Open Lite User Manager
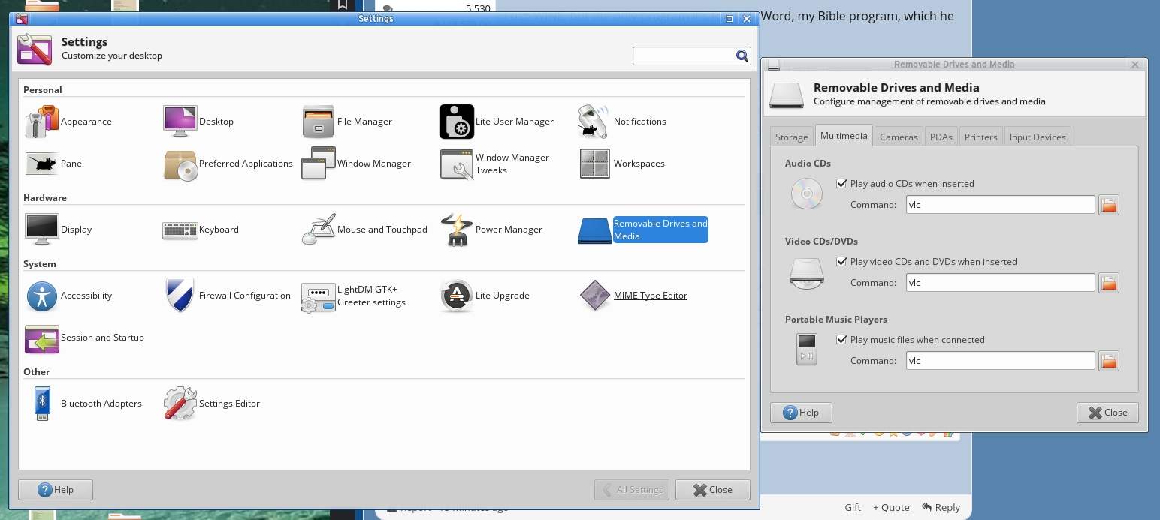 (x=457, y=122)
